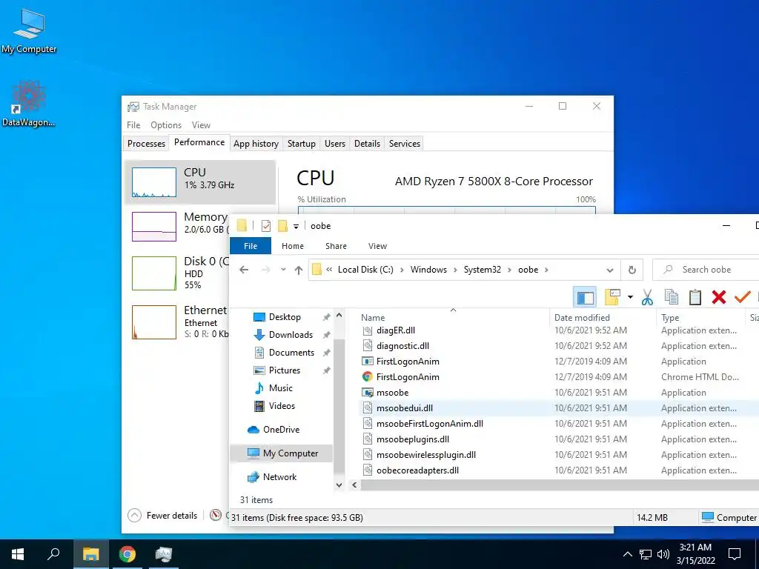The image size is (759, 569).
Task: Switch to Processes tab in Task Manager
Action: pos(146,144)
